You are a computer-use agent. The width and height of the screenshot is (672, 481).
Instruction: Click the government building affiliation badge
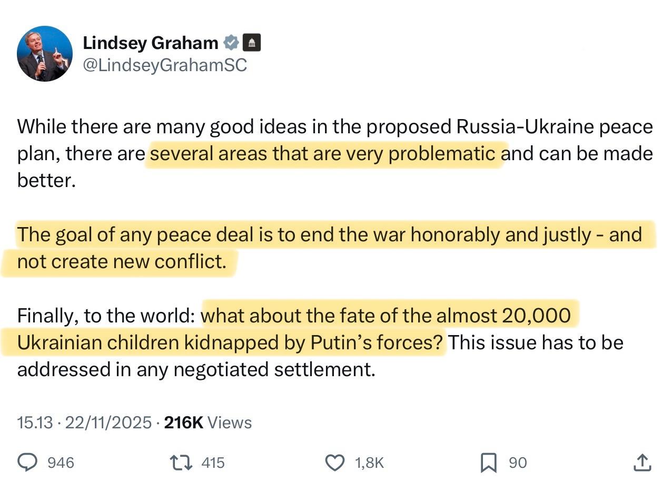pos(252,43)
